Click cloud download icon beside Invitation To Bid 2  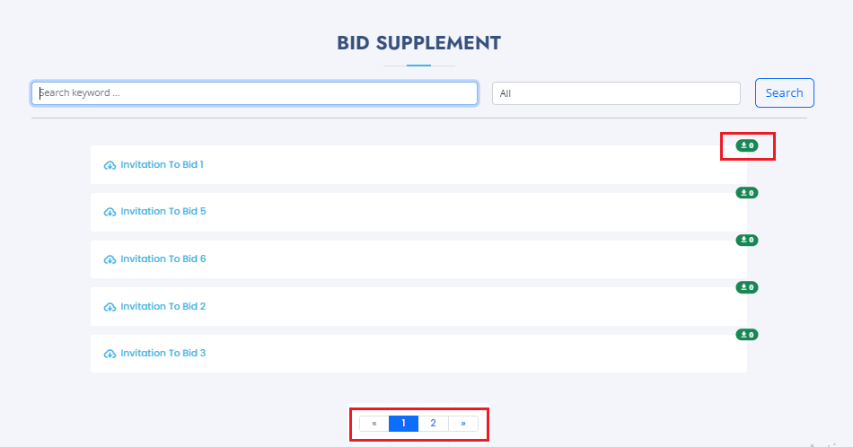(x=110, y=307)
